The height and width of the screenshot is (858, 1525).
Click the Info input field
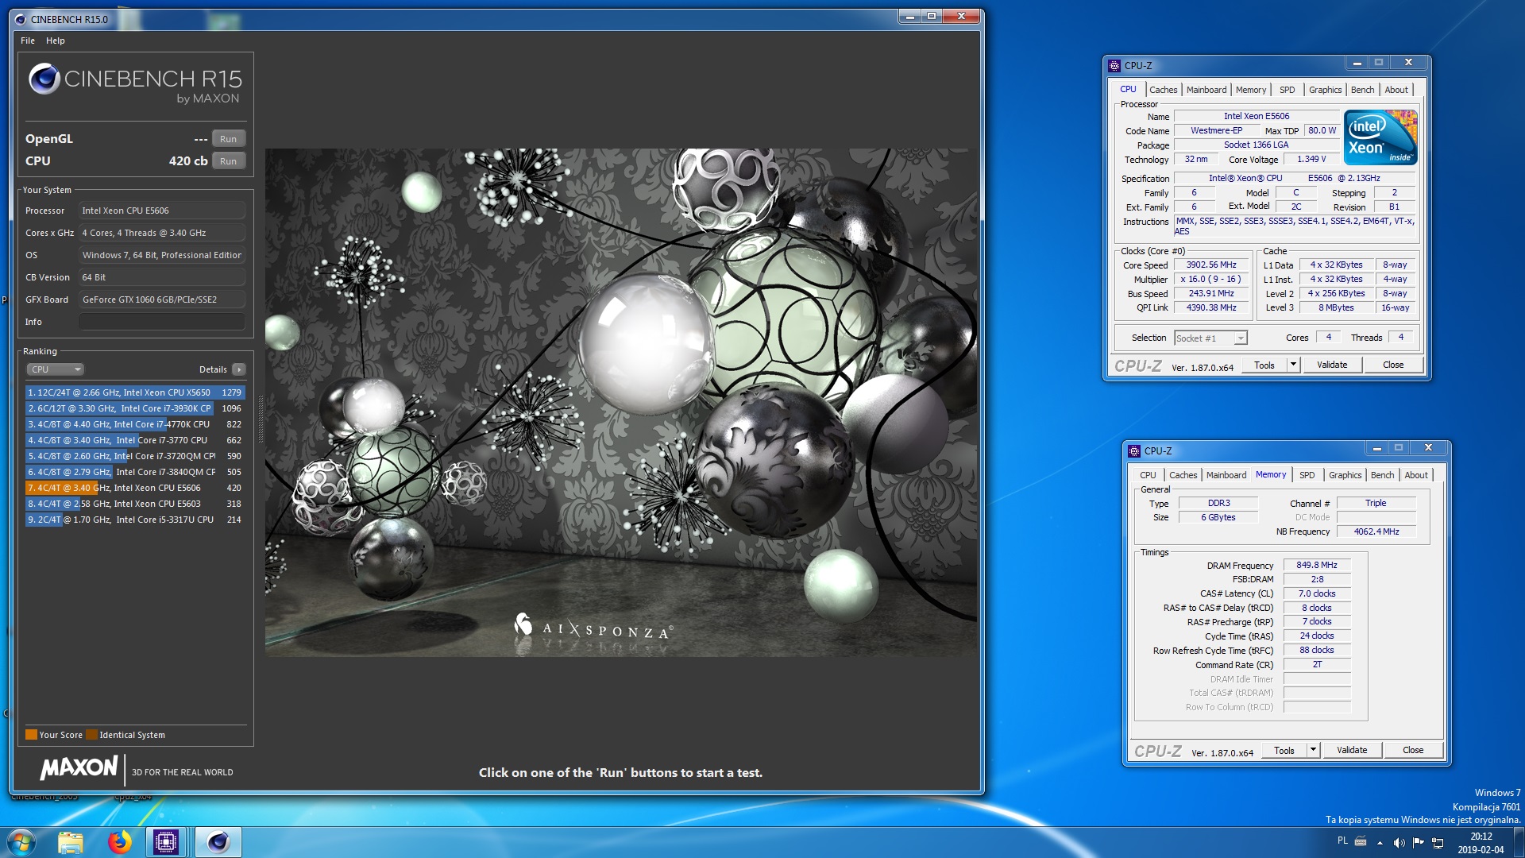tap(162, 322)
